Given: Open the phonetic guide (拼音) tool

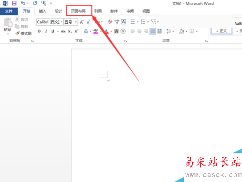Looking at the screenshot, I should [117, 22].
